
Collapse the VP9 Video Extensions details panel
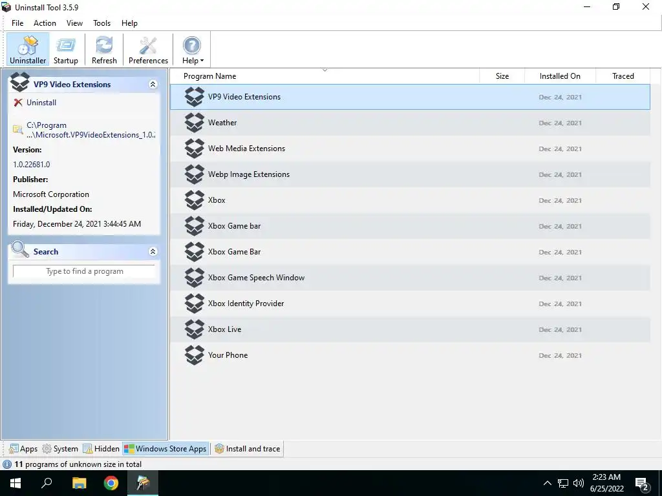click(153, 85)
